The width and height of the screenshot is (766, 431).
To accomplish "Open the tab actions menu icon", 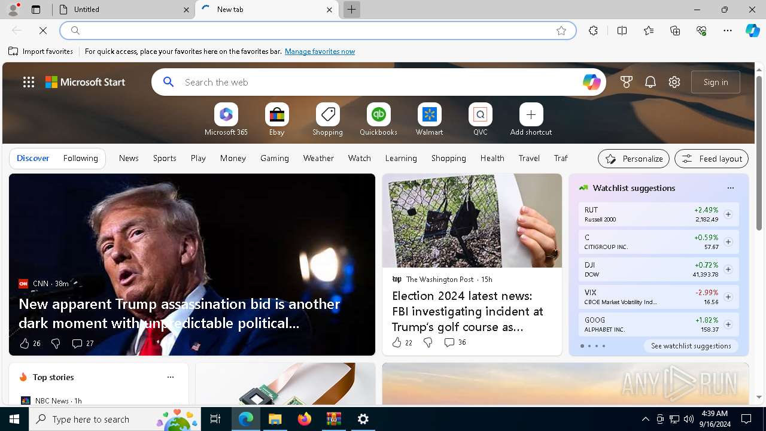I will coord(36,10).
